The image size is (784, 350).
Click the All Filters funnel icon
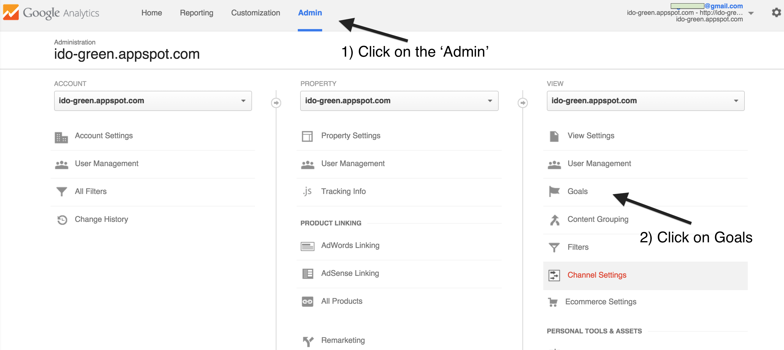click(x=62, y=191)
